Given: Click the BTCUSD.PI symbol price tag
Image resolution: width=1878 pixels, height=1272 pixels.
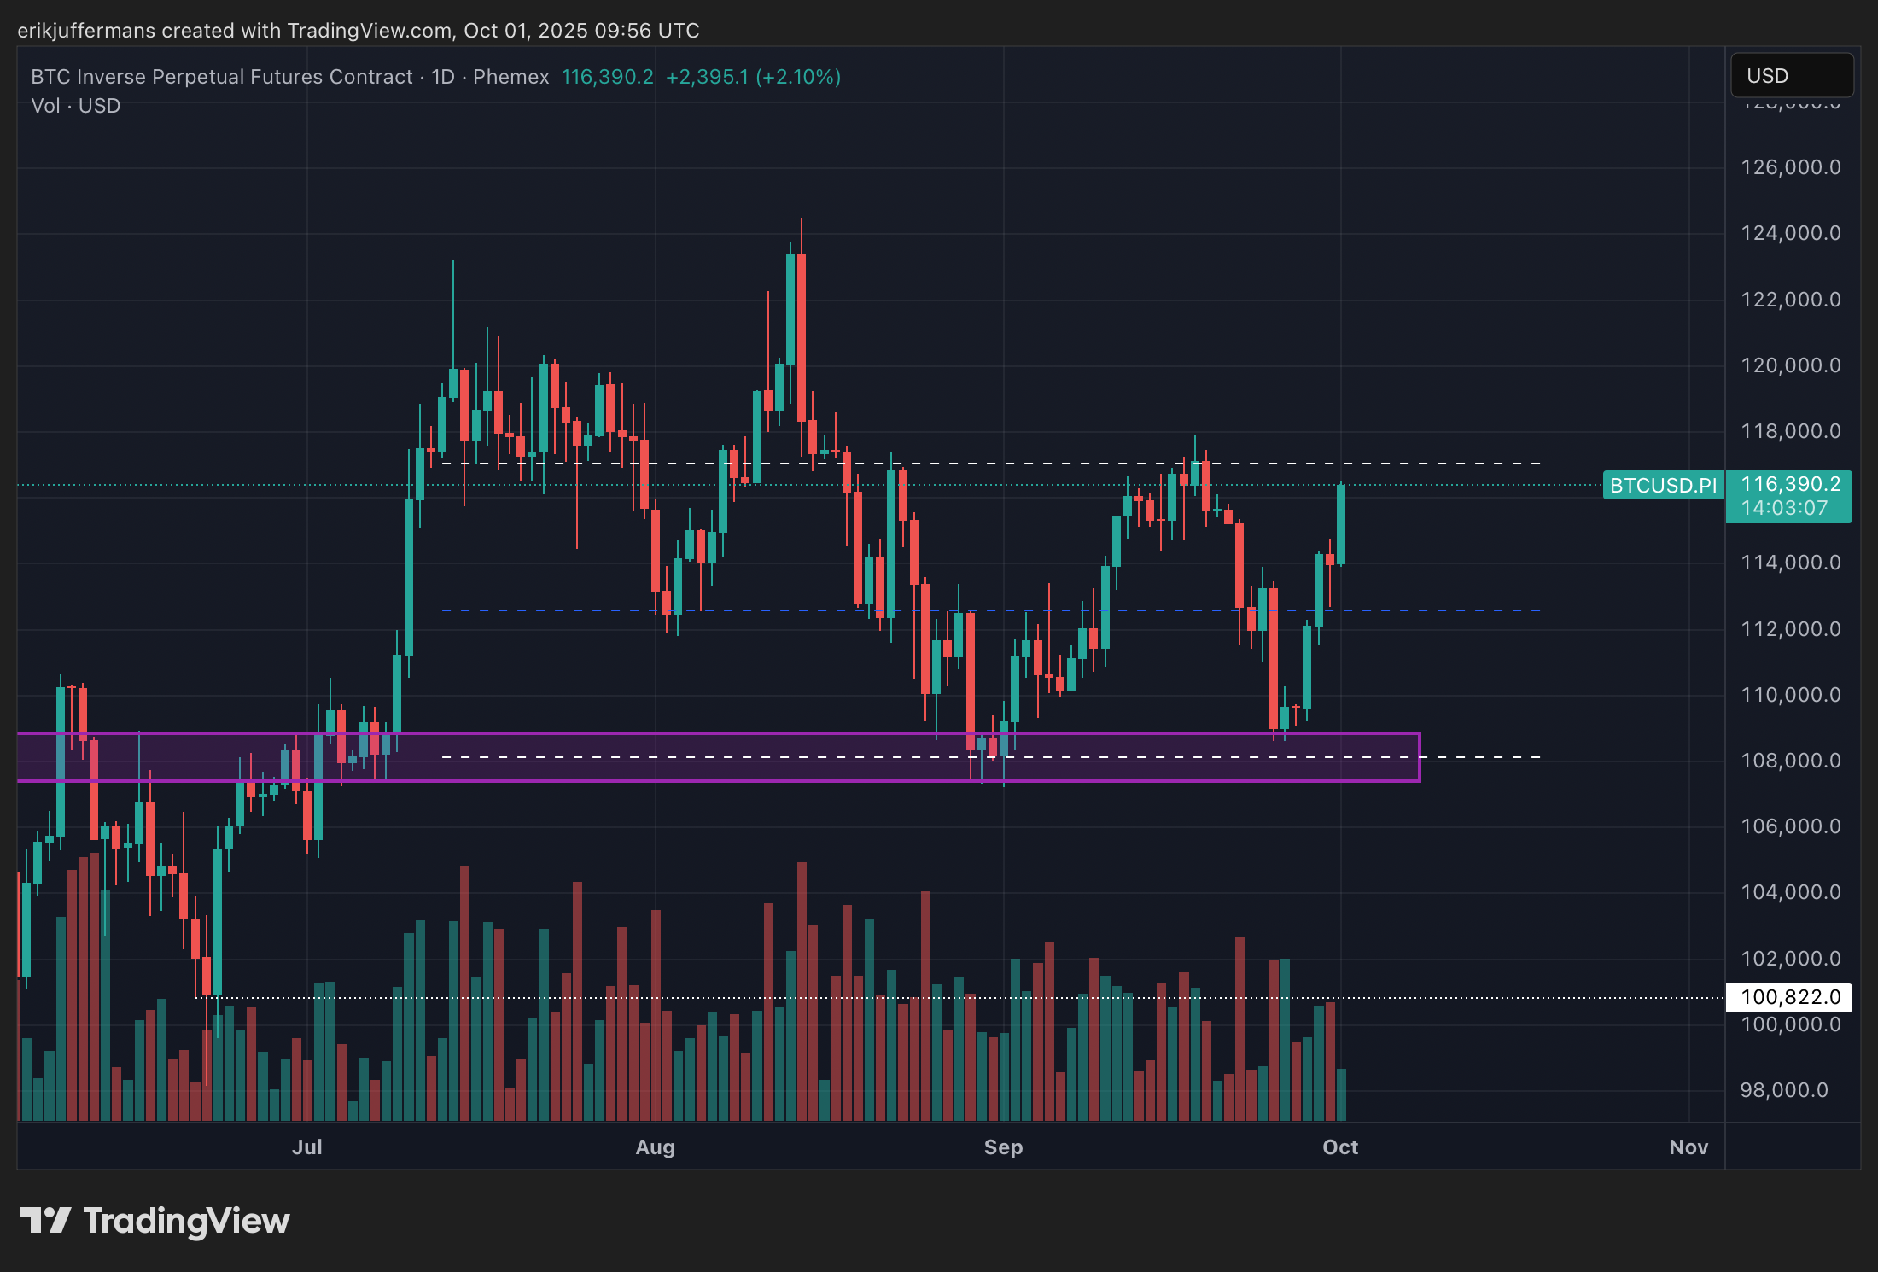Looking at the screenshot, I should pyautogui.click(x=1662, y=485).
